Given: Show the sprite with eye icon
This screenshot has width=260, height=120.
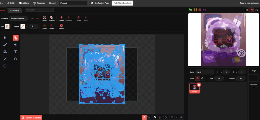Looking at the screenshot, I should [197, 78].
